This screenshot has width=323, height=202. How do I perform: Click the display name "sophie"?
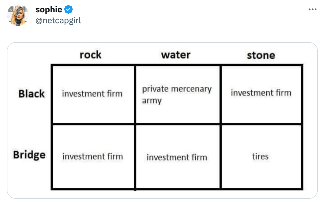49,10
